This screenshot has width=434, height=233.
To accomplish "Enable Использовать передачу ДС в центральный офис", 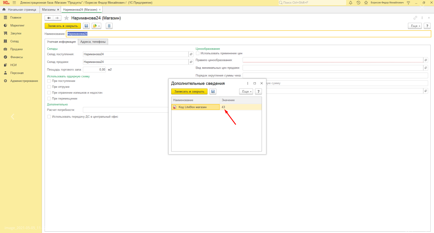I will click(49, 117).
